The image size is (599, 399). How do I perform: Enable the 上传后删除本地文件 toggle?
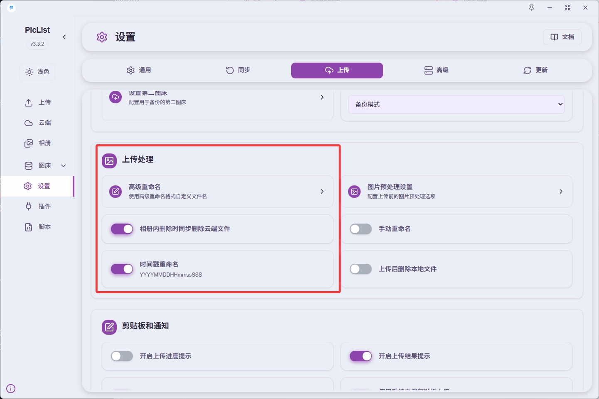361,269
